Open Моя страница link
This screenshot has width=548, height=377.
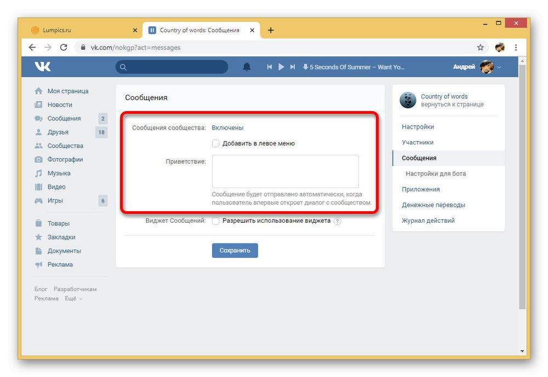pyautogui.click(x=68, y=91)
